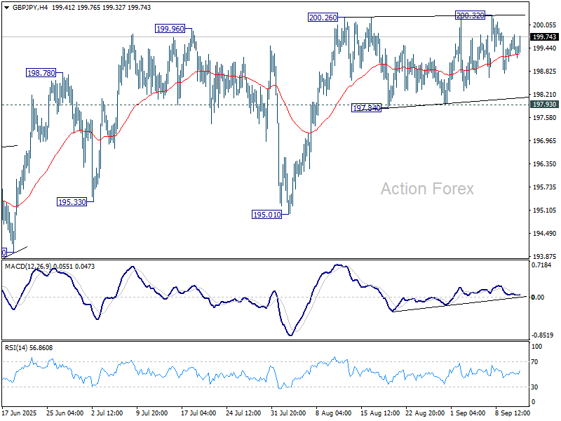Select the 200.320 peak price label
Screen dimensions: 561x421
(470, 15)
